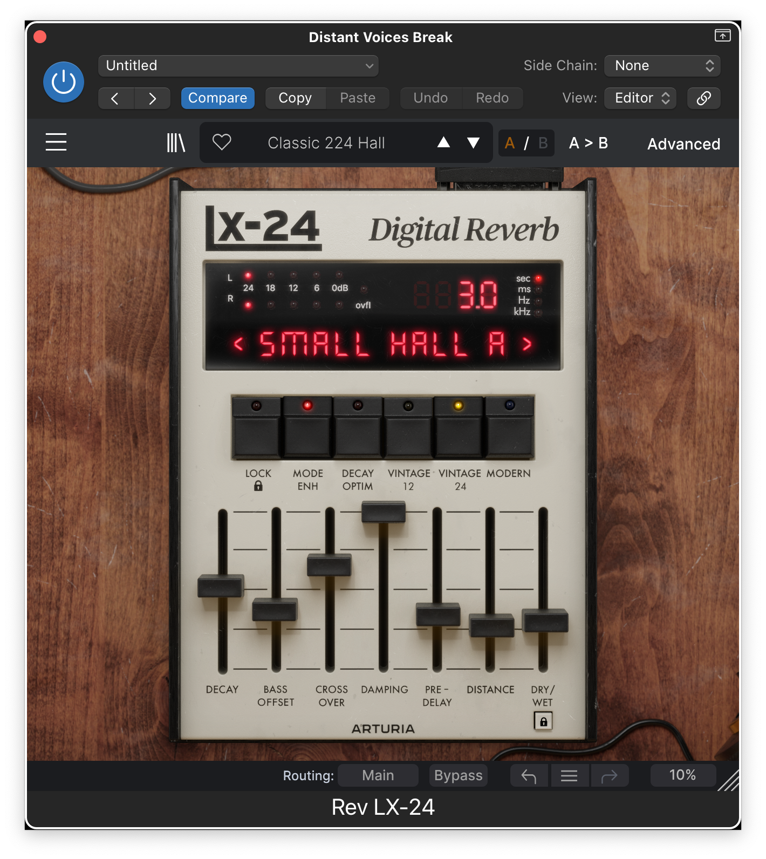Open the edit history list icon
Screen dimensions: 766x859
[569, 776]
